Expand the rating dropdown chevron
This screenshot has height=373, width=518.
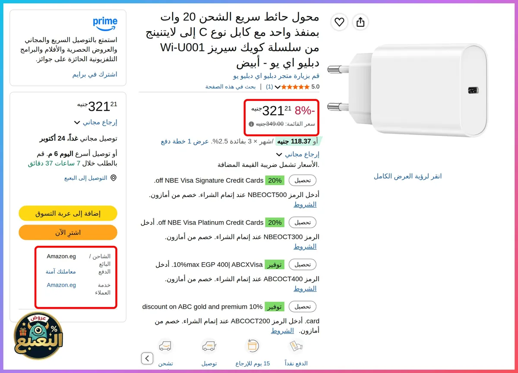tap(278, 87)
